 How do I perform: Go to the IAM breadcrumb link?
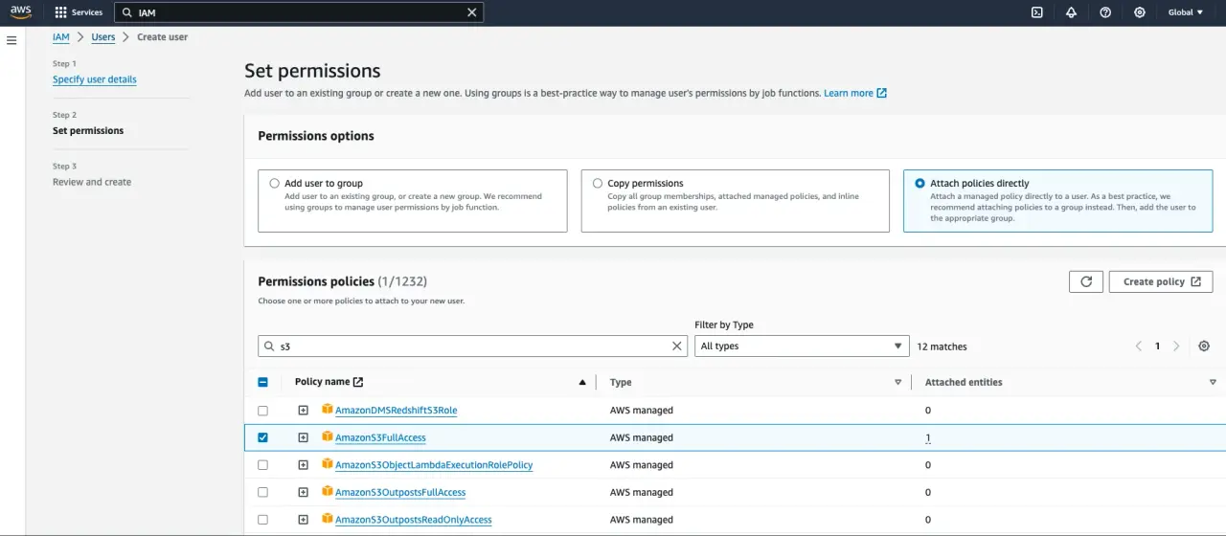click(x=60, y=37)
